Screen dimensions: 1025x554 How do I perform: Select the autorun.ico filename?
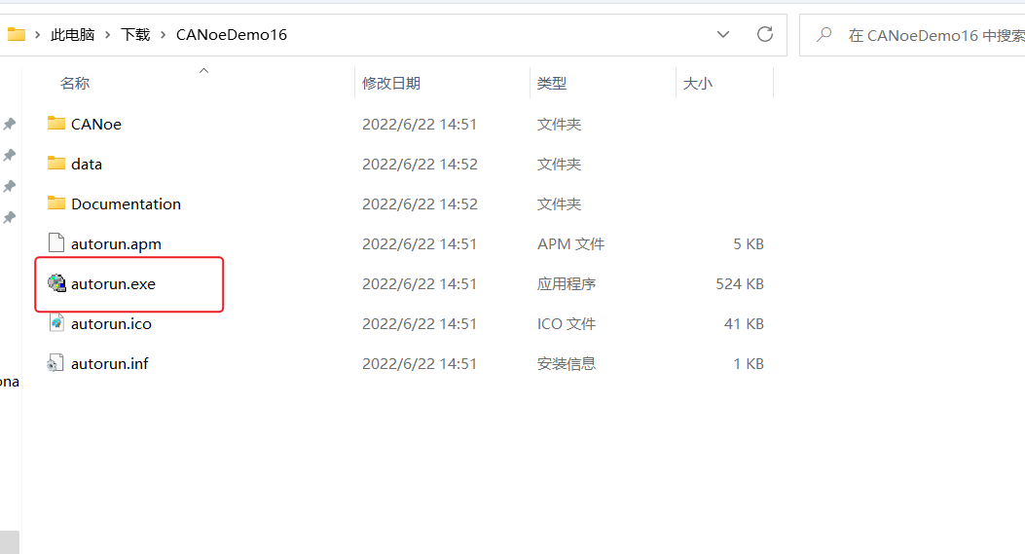click(111, 324)
